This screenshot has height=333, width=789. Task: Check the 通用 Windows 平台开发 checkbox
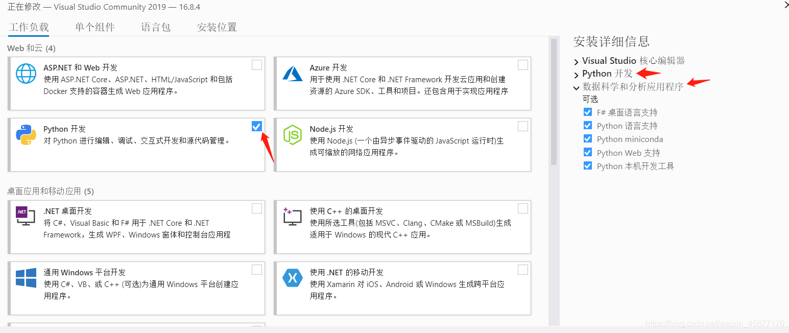[257, 269]
